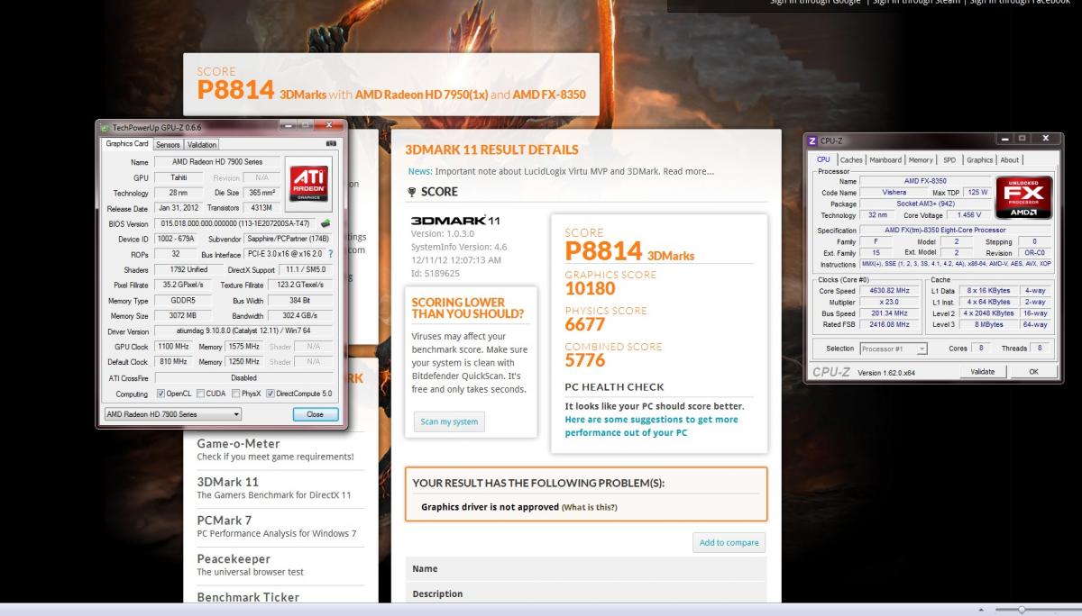This screenshot has width=1082, height=616.
Task: Open the 'What is this?' link
Action: tap(590, 508)
